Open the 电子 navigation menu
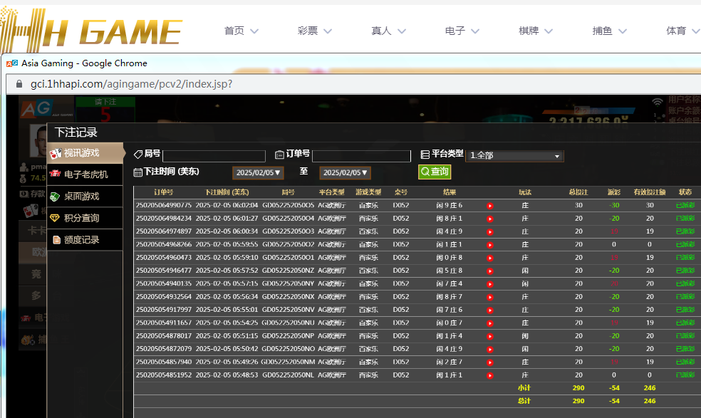Screen dimensions: 701x418 [462, 31]
